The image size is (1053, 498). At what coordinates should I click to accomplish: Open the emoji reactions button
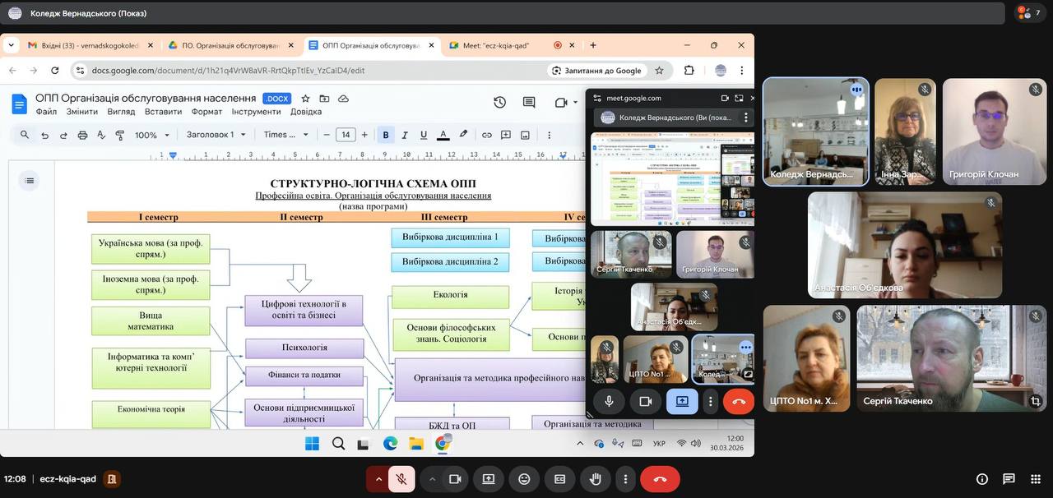click(524, 479)
